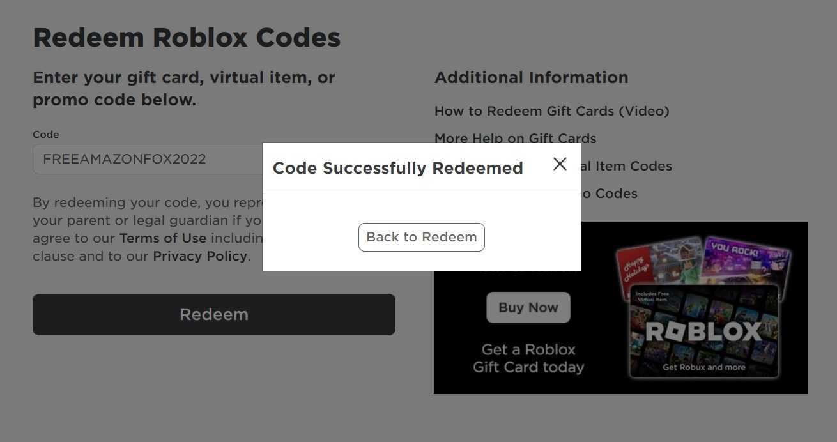The width and height of the screenshot is (837, 442).
Task: Click Buy Now on the gift card banner
Action: pos(528,307)
